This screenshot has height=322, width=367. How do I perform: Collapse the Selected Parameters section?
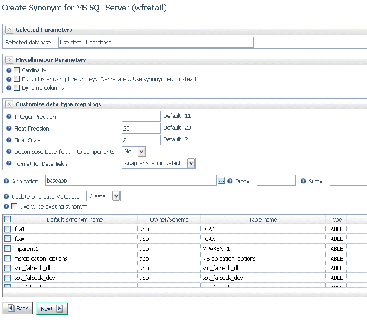click(9, 30)
